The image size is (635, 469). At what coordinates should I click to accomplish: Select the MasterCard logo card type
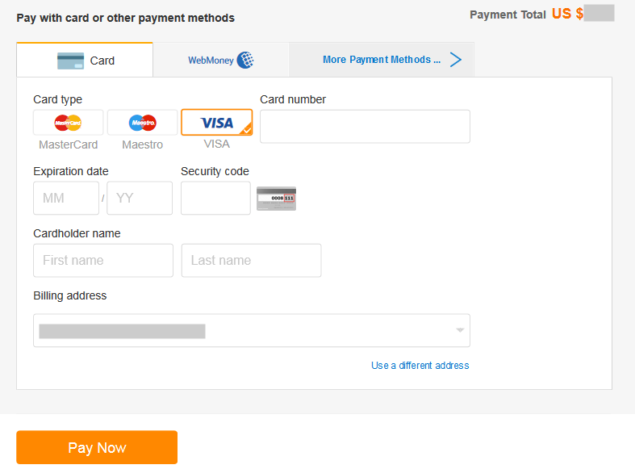[68, 123]
